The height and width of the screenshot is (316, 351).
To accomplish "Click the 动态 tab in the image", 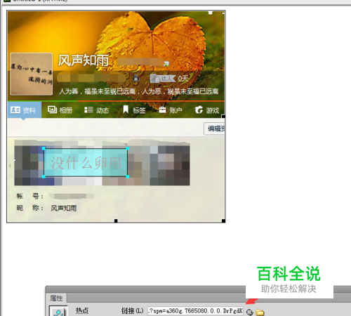I will (97, 110).
